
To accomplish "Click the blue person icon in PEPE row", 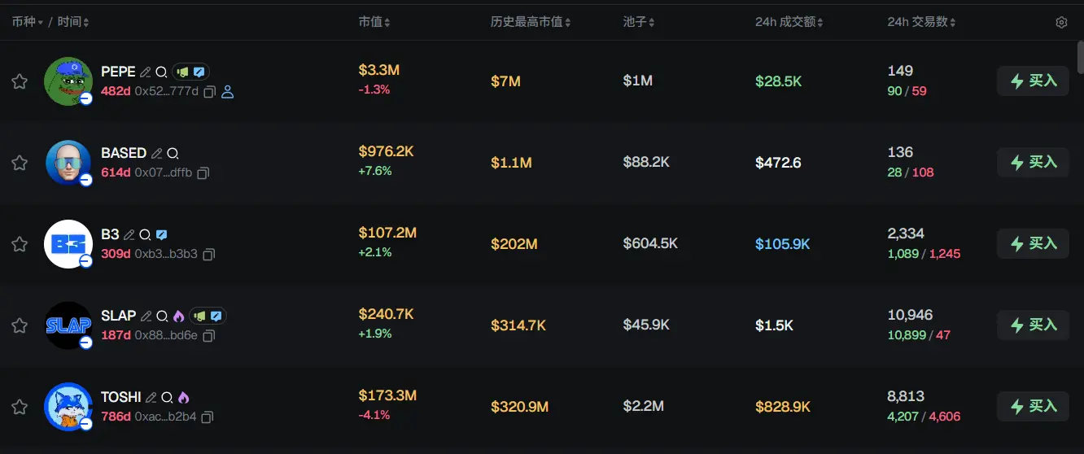I will 228,92.
